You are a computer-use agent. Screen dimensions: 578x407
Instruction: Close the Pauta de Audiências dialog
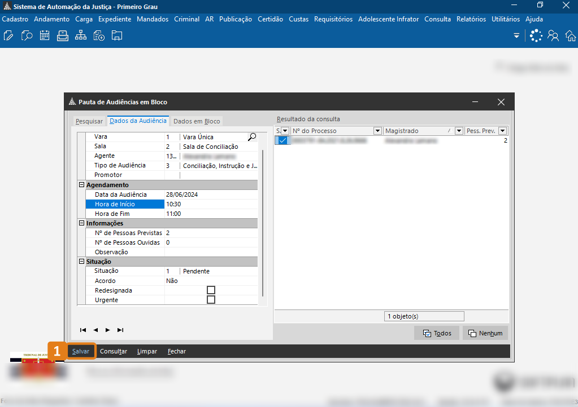tap(501, 102)
